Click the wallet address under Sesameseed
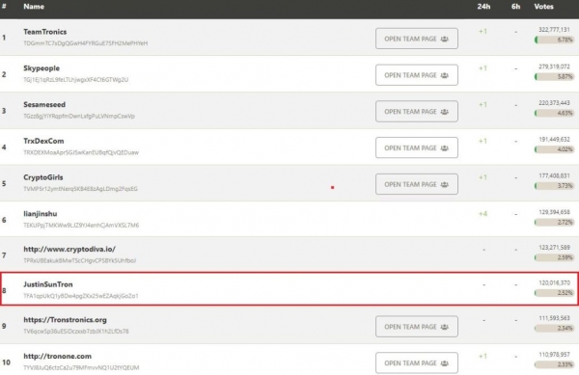Image resolution: width=579 pixels, height=375 pixels. point(79,116)
